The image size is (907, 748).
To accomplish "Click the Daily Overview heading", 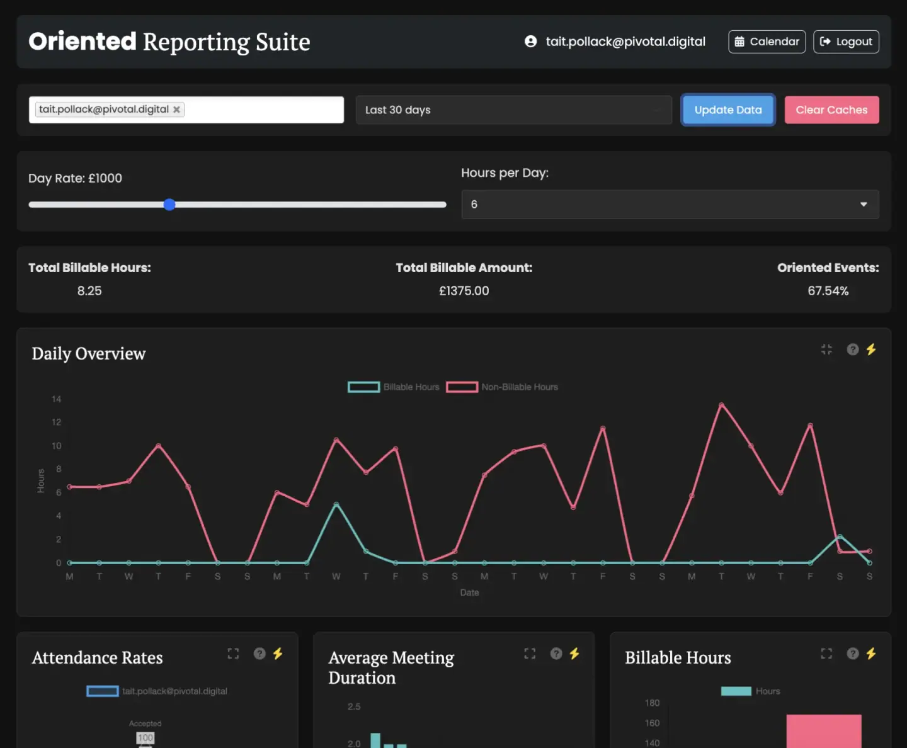I will pos(89,354).
